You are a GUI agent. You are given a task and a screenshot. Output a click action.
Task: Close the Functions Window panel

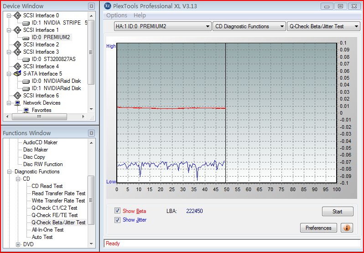point(91,133)
